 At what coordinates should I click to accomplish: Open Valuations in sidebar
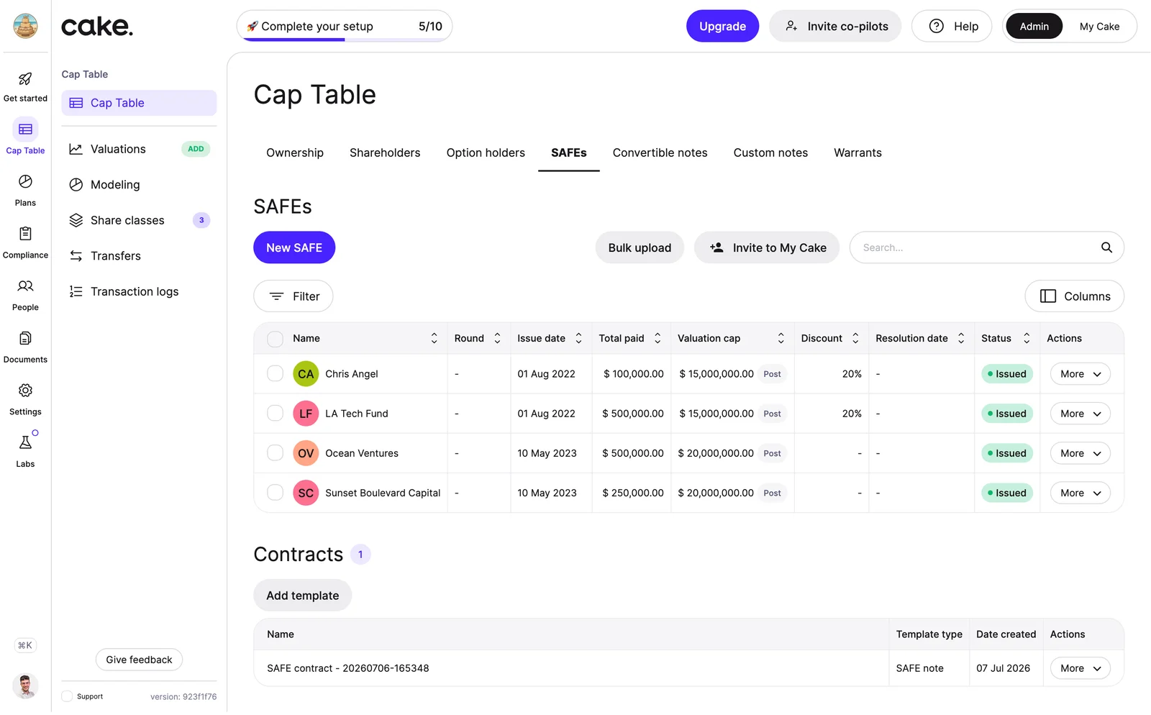click(139, 149)
